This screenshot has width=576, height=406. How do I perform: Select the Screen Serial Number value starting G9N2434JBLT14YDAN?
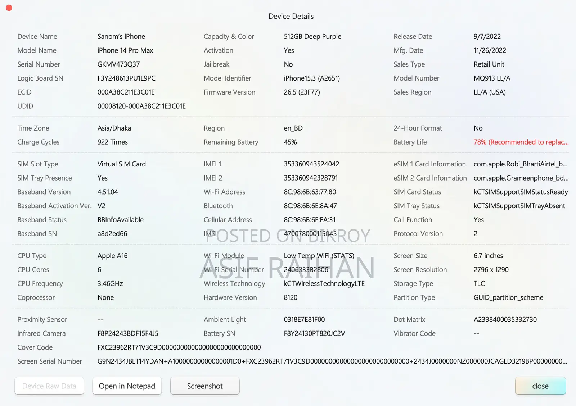332,361
